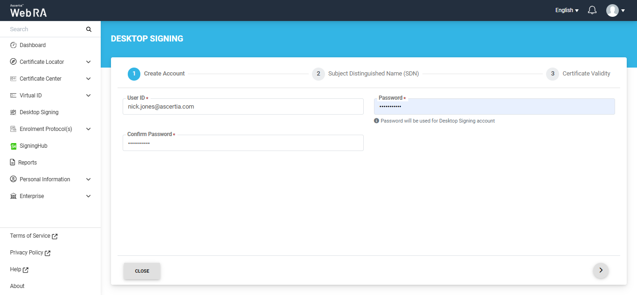This screenshot has width=637, height=295.
Task: Click the WebRA logo
Action: pos(28,11)
